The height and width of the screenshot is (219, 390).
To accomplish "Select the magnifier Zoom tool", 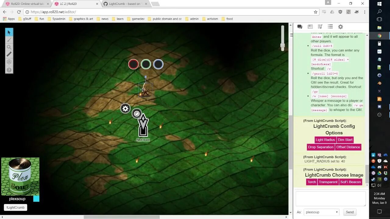I will (9, 47).
